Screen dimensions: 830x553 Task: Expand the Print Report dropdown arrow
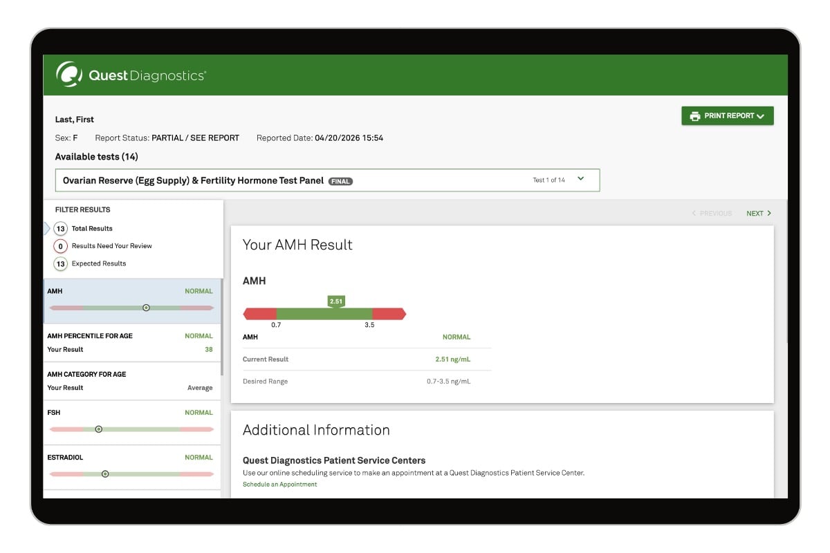point(761,117)
